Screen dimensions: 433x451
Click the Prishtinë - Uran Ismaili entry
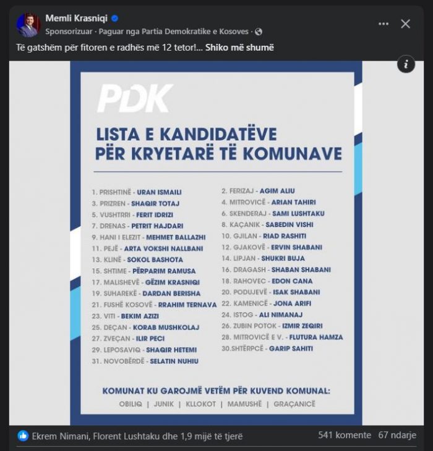[x=137, y=192]
